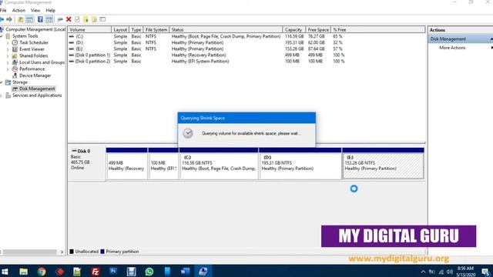The image size is (493, 277).
Task: Launch Google Chrome from the taskbar
Action: [42, 271]
